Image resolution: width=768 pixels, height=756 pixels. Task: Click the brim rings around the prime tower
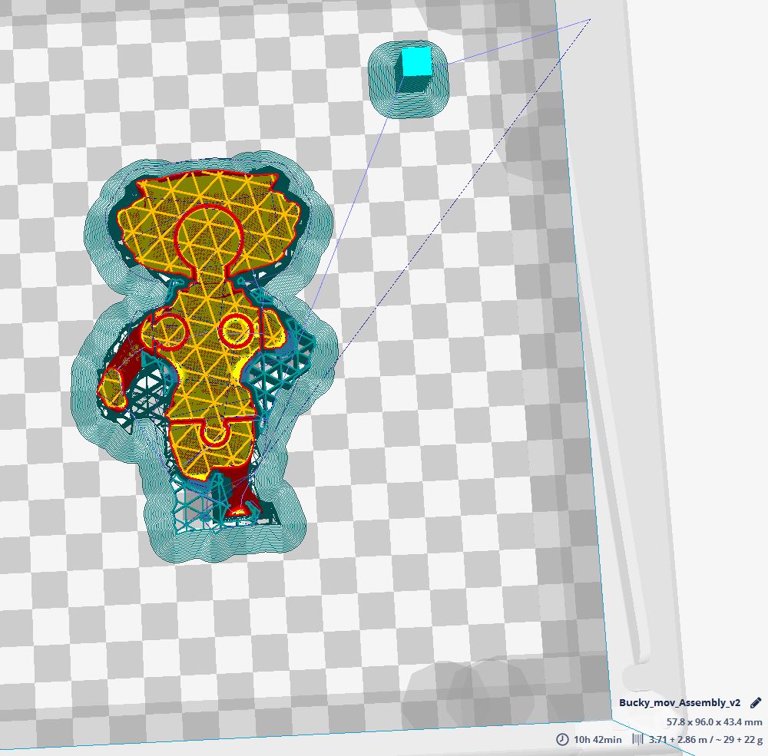382,100
